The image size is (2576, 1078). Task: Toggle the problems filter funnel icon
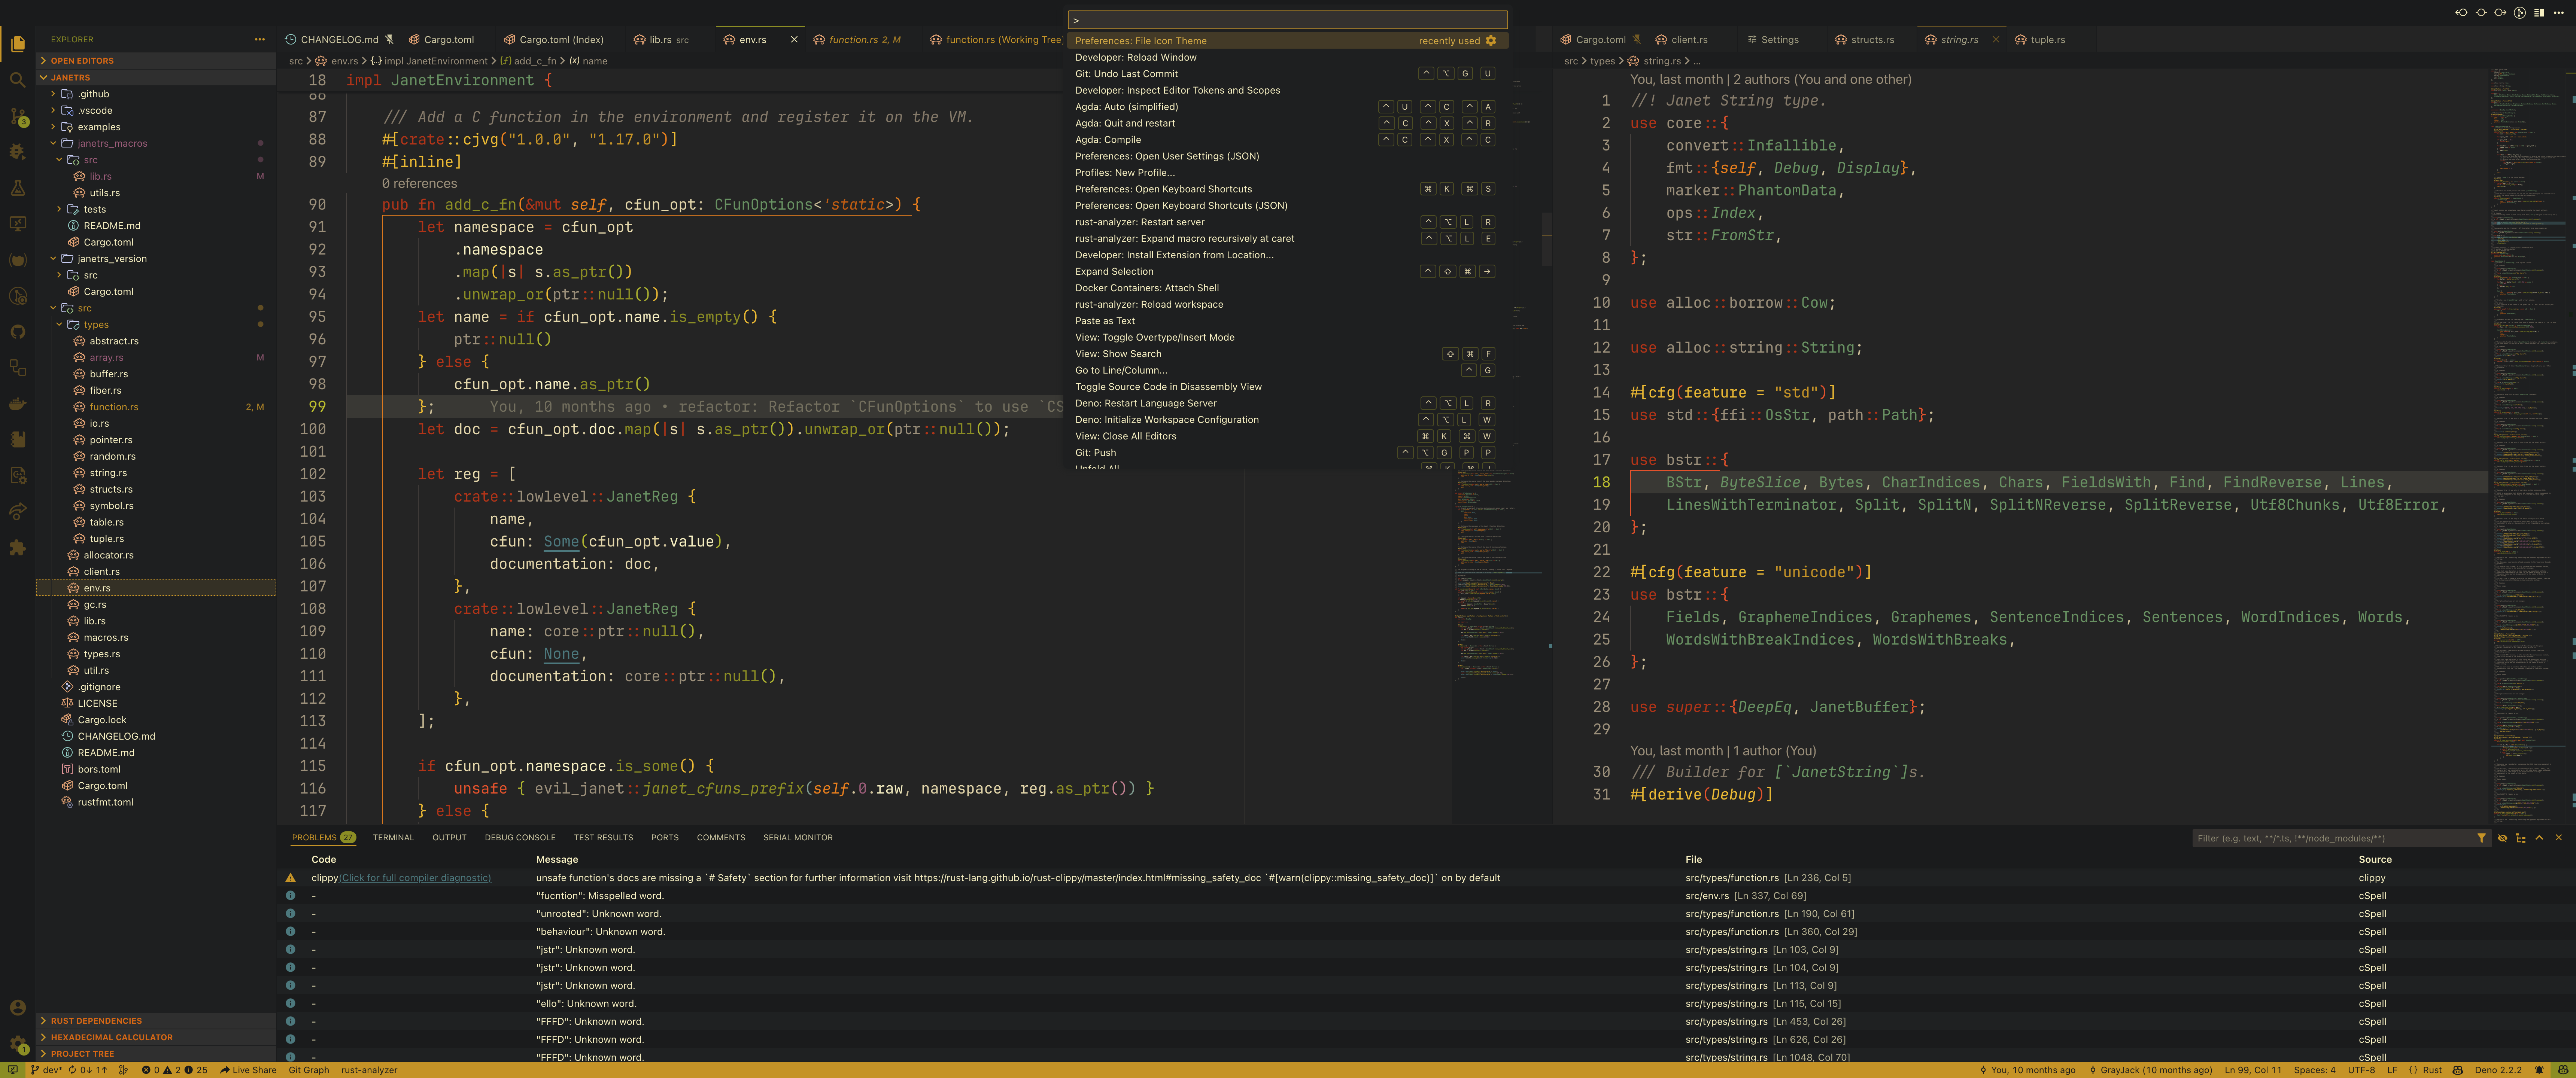2481,838
